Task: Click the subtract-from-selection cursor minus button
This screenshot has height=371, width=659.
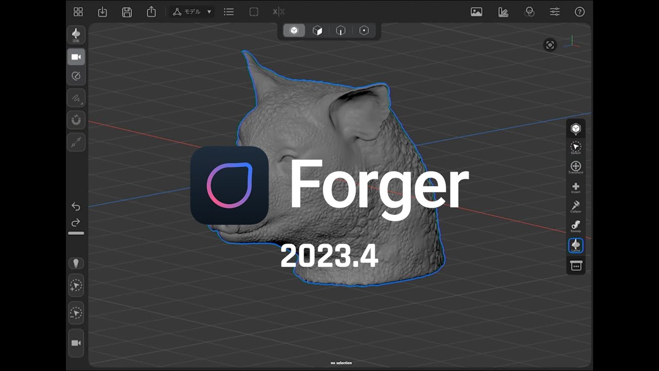Action: point(76,313)
